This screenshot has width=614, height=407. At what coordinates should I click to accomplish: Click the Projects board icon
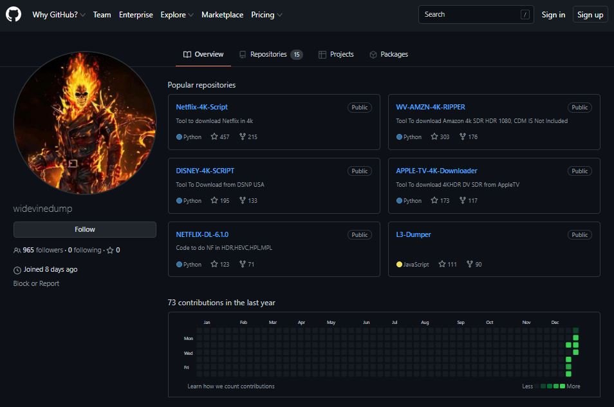tap(322, 55)
